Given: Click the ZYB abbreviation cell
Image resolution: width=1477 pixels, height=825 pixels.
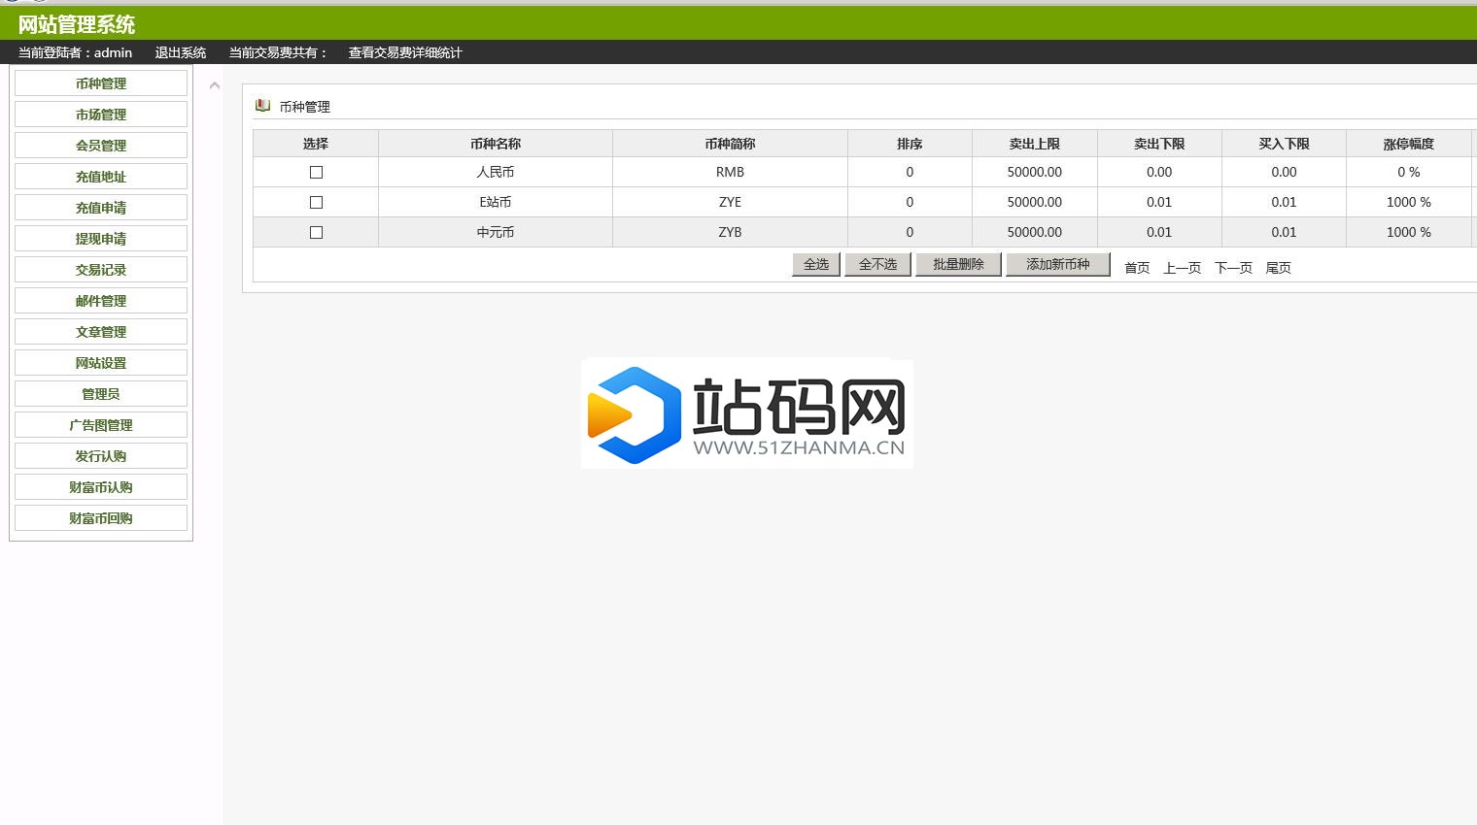Looking at the screenshot, I should [x=731, y=232].
